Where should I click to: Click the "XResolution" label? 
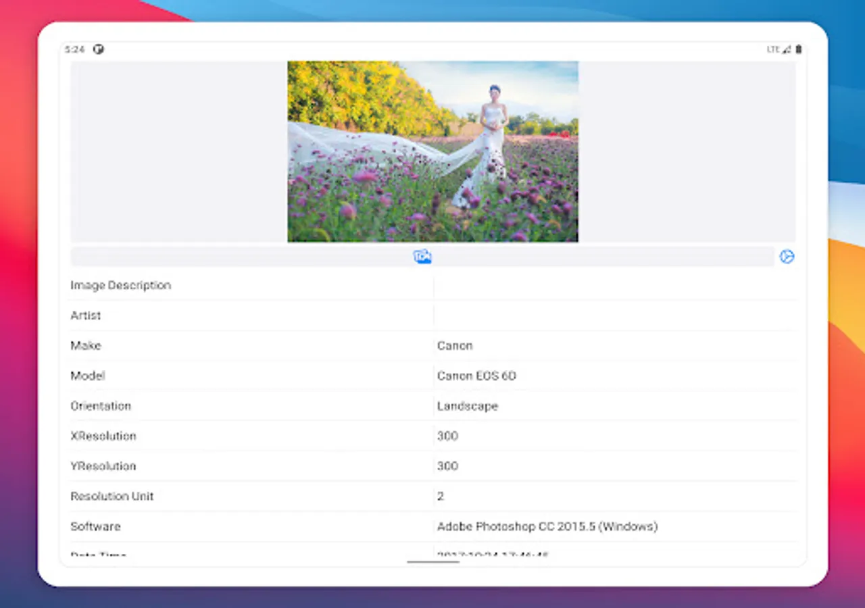[103, 436]
